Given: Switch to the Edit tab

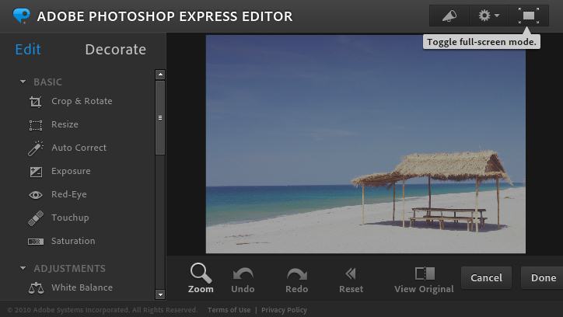Looking at the screenshot, I should coord(28,50).
